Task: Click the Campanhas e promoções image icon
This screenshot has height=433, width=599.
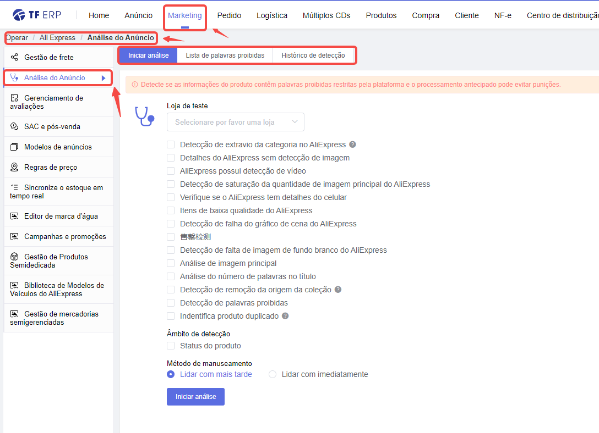Action: click(x=14, y=236)
